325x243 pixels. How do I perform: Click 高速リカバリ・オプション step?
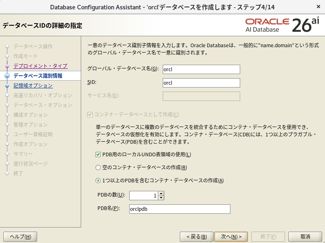43,95
